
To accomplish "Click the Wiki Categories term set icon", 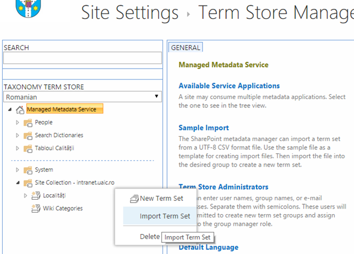I will [x=36, y=208].
